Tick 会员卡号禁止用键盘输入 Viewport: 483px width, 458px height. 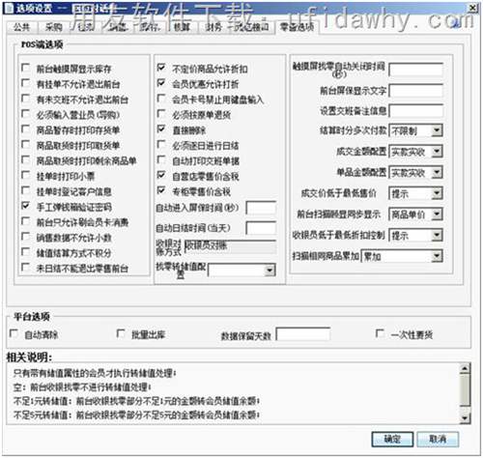(x=161, y=99)
